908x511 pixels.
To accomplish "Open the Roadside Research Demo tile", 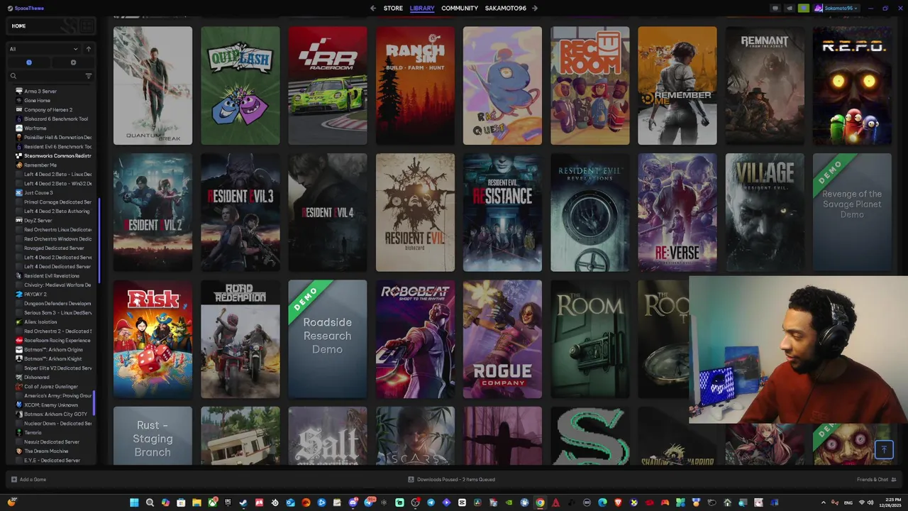I will (x=328, y=339).
